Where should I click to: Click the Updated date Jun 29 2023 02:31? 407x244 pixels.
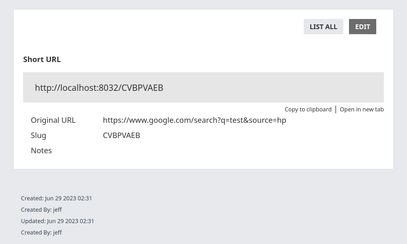(70, 221)
